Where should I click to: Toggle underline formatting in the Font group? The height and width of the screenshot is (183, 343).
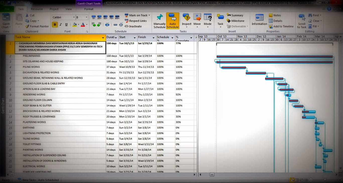66,25
